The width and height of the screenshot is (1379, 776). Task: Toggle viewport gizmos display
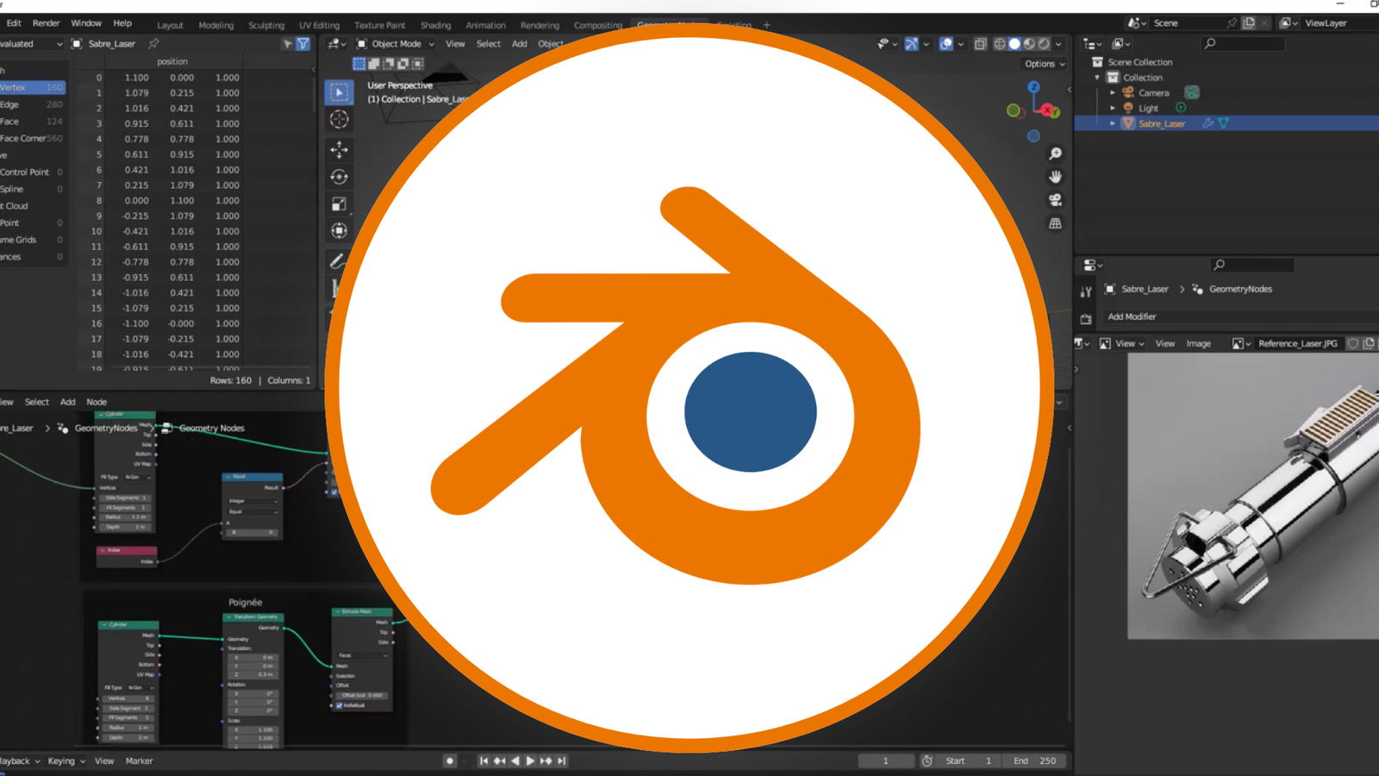click(911, 44)
